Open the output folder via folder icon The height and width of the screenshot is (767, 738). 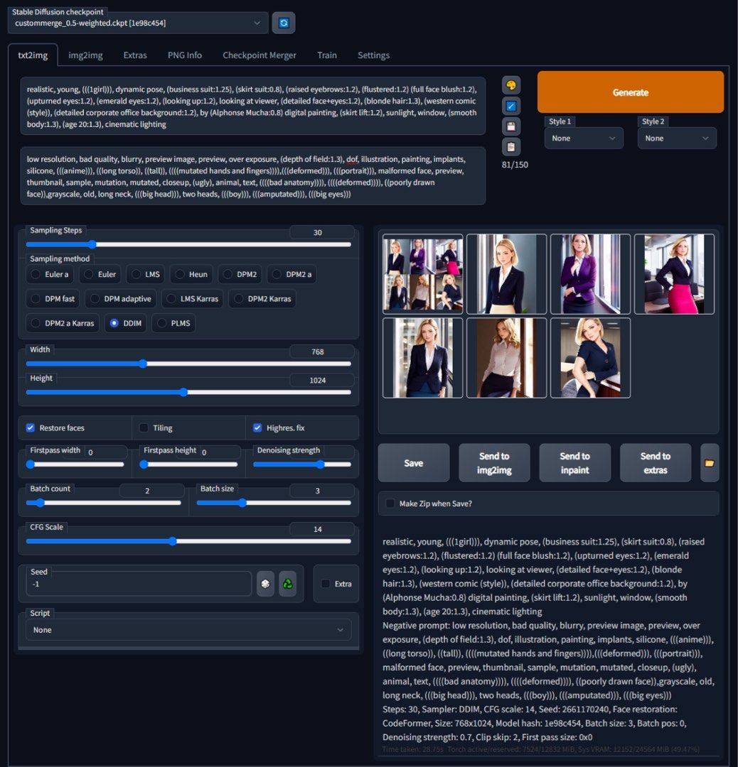pyautogui.click(x=710, y=463)
